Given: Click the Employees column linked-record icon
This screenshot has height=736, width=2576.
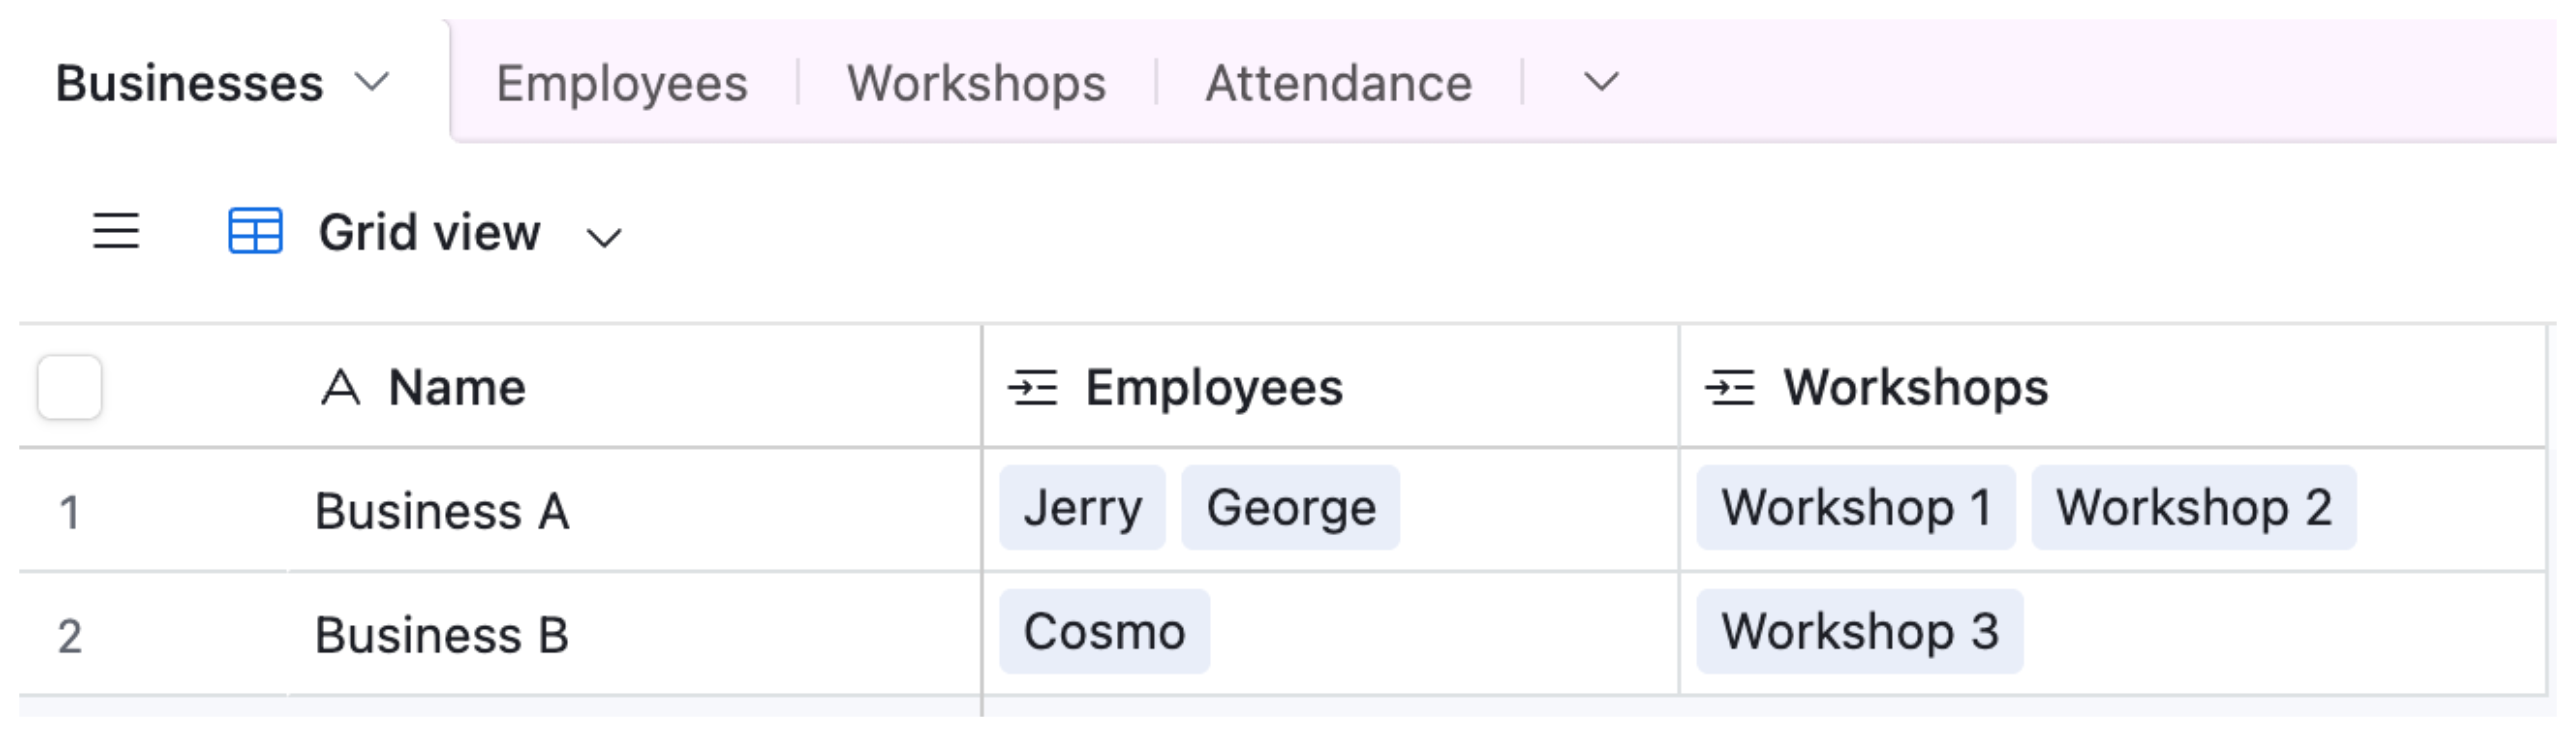Looking at the screenshot, I should point(1033,388).
